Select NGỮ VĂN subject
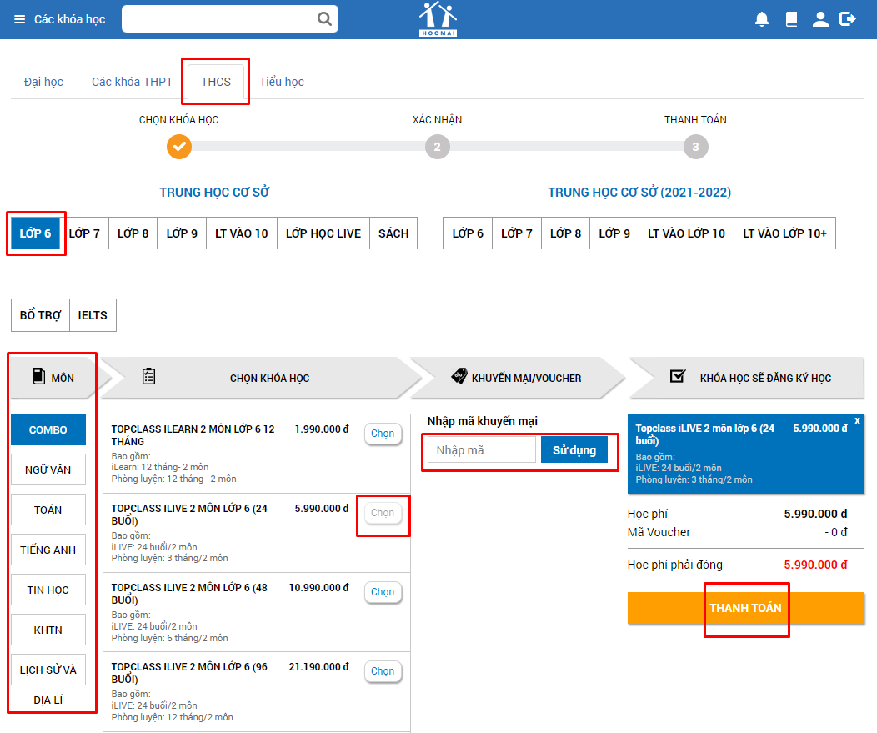 point(48,469)
